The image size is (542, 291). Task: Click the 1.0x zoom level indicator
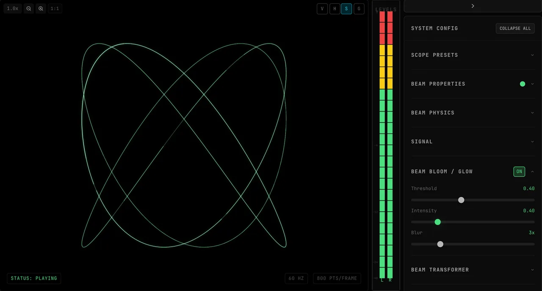tap(13, 8)
